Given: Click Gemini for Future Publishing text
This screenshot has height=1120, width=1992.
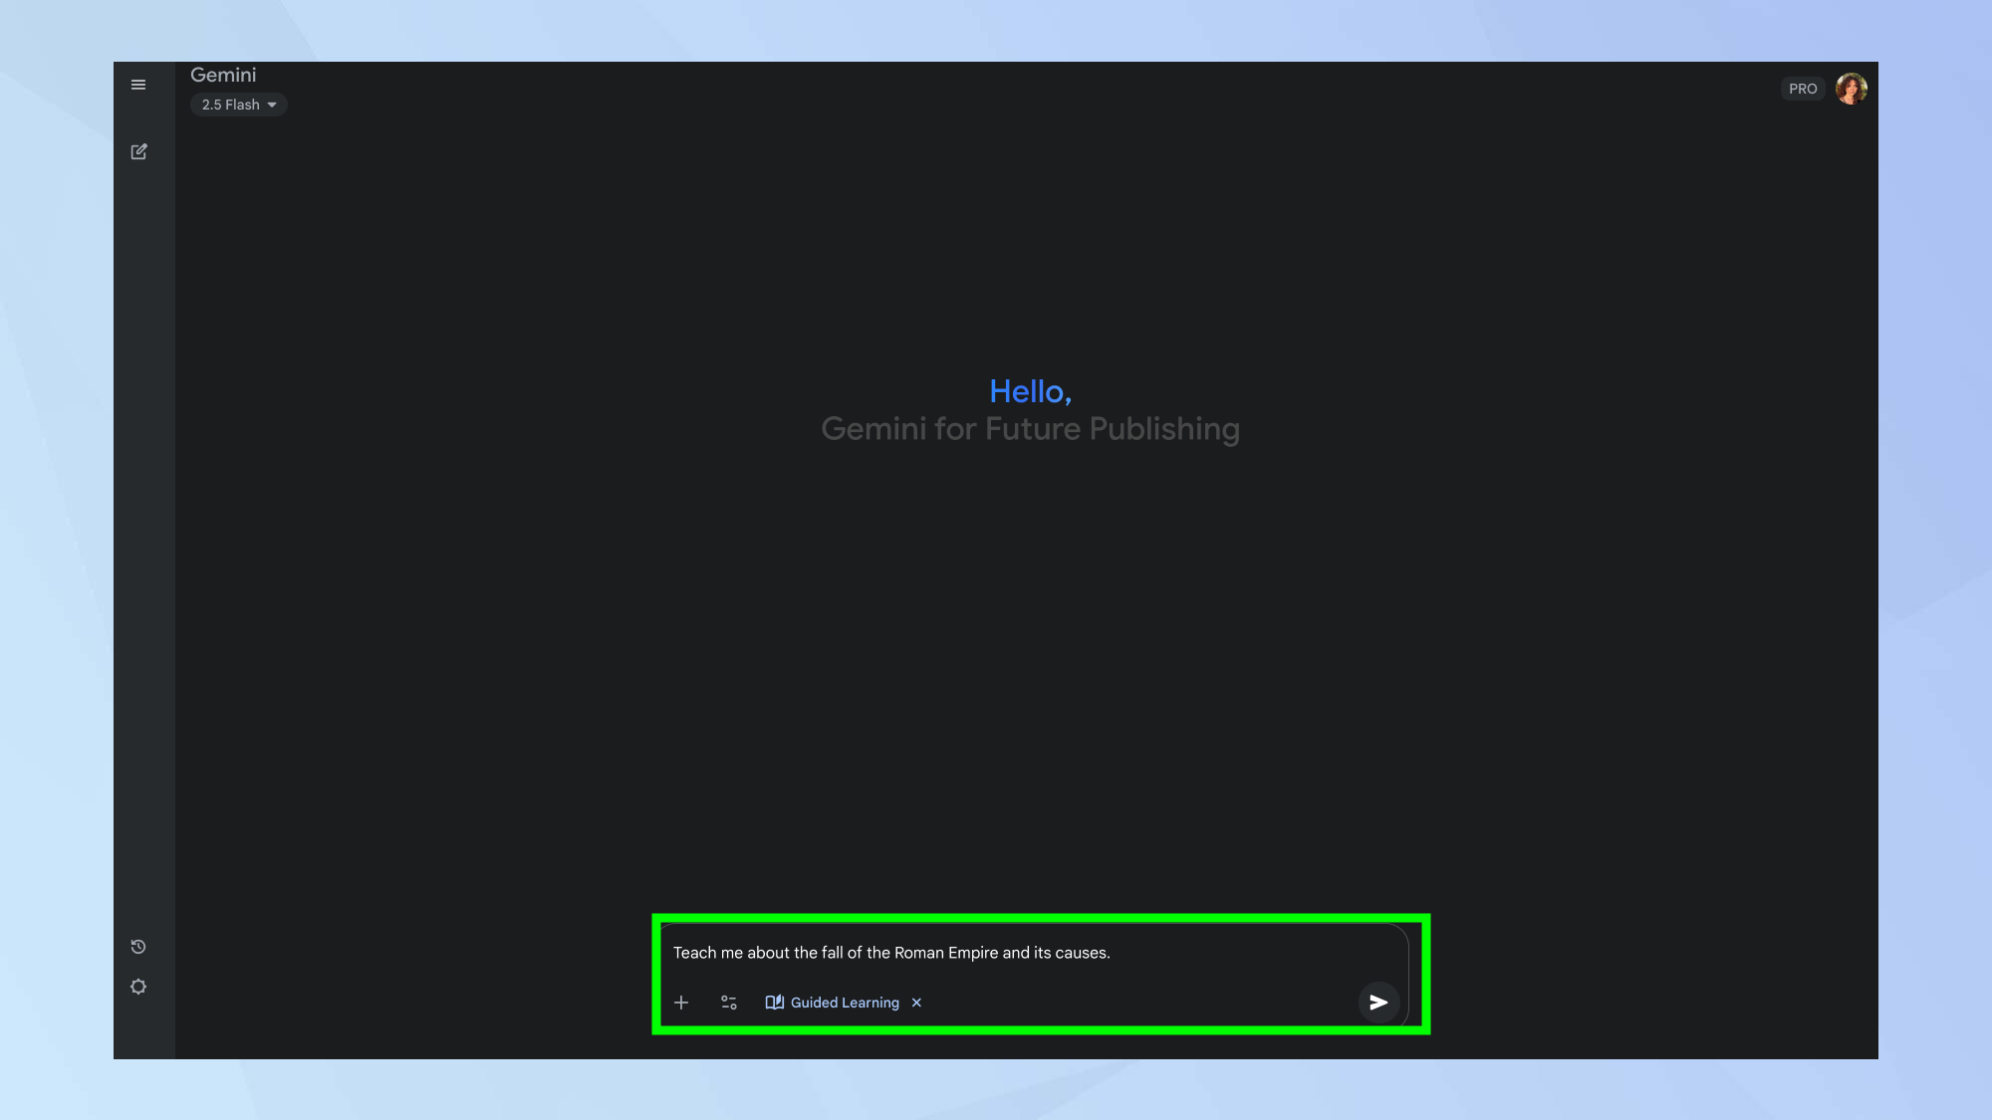Looking at the screenshot, I should coord(1030,429).
